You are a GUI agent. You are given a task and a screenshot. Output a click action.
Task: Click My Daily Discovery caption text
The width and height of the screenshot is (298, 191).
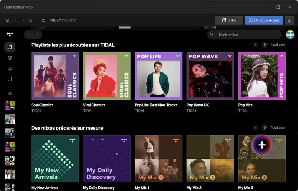coord(99,188)
